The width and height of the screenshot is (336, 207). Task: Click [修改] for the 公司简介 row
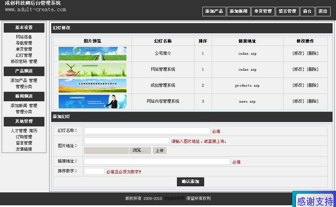pos(298,53)
